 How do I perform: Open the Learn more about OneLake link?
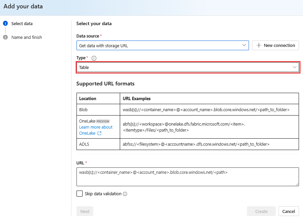click(96, 127)
